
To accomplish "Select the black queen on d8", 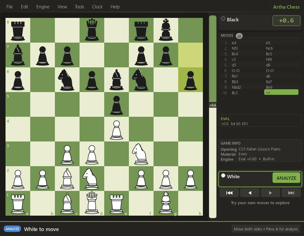I will [92, 30].
